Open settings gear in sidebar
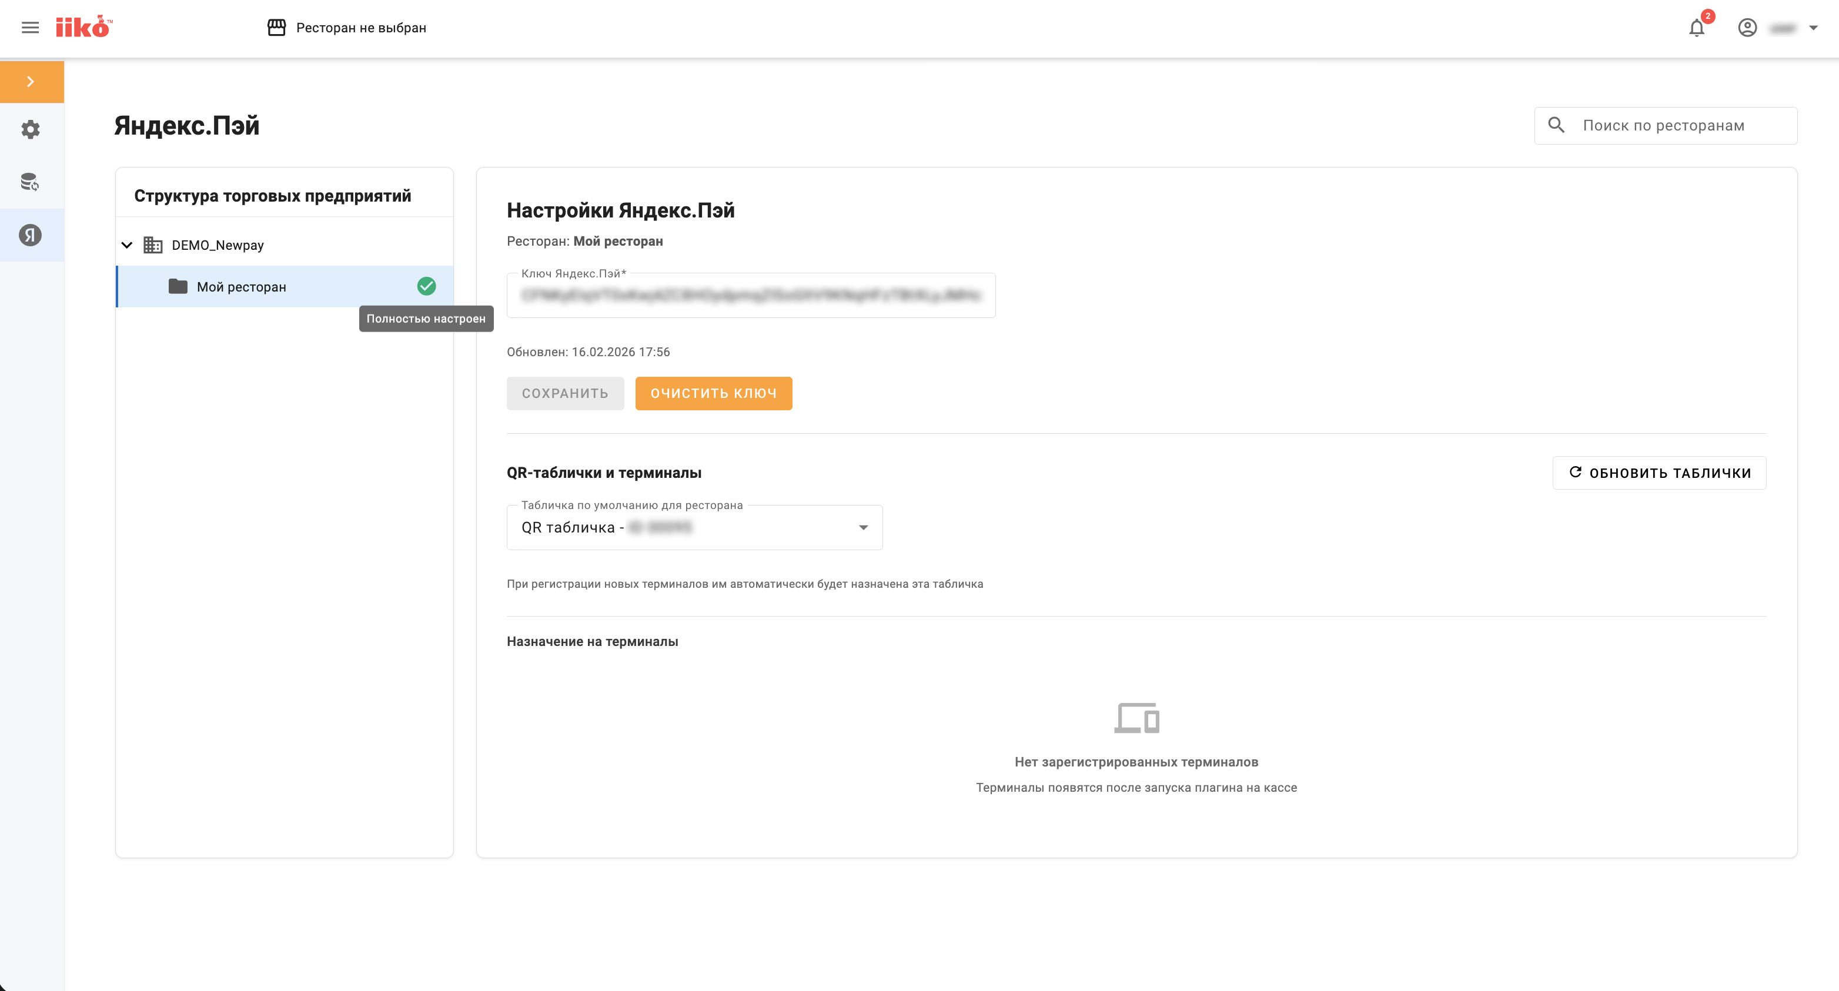This screenshot has height=991, width=1839. click(30, 129)
